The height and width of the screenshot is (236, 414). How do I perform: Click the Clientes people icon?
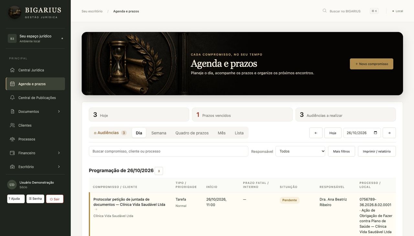(12, 125)
